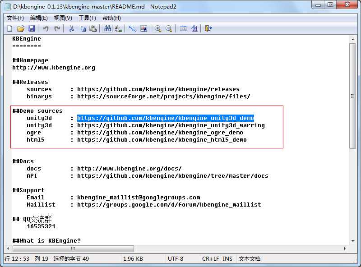This screenshot has height=267, width=361.
Task: Click the QQ group number 16535321
Action: coord(41,226)
